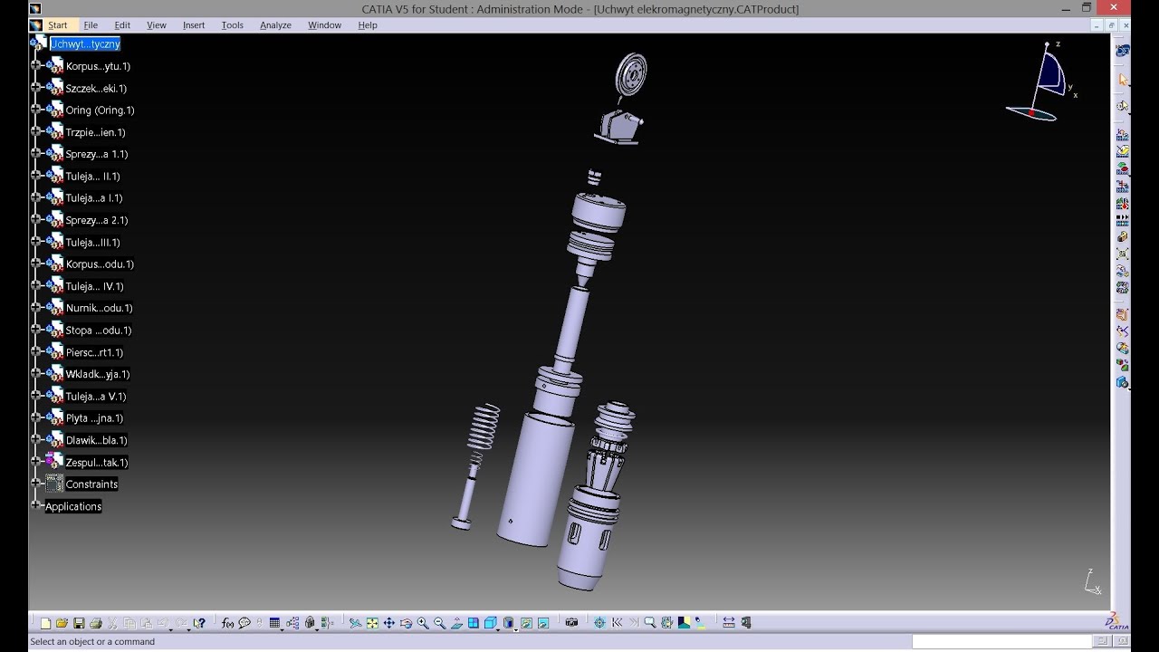Click the Start menu button
This screenshot has width=1159, height=652.
57,25
